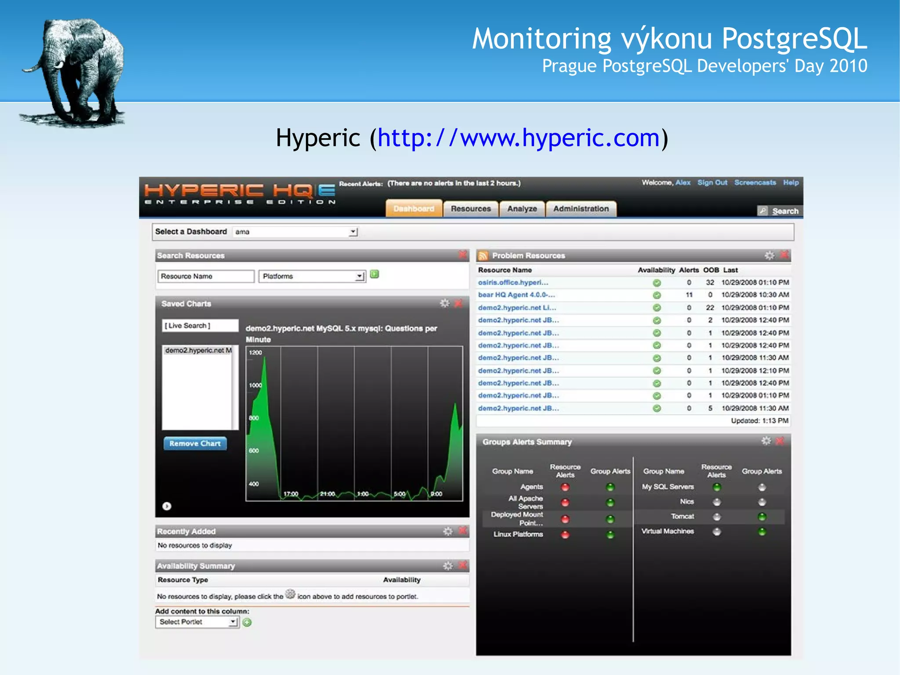The image size is (900, 675).
Task: Open the Tomcat group name
Action: (682, 516)
